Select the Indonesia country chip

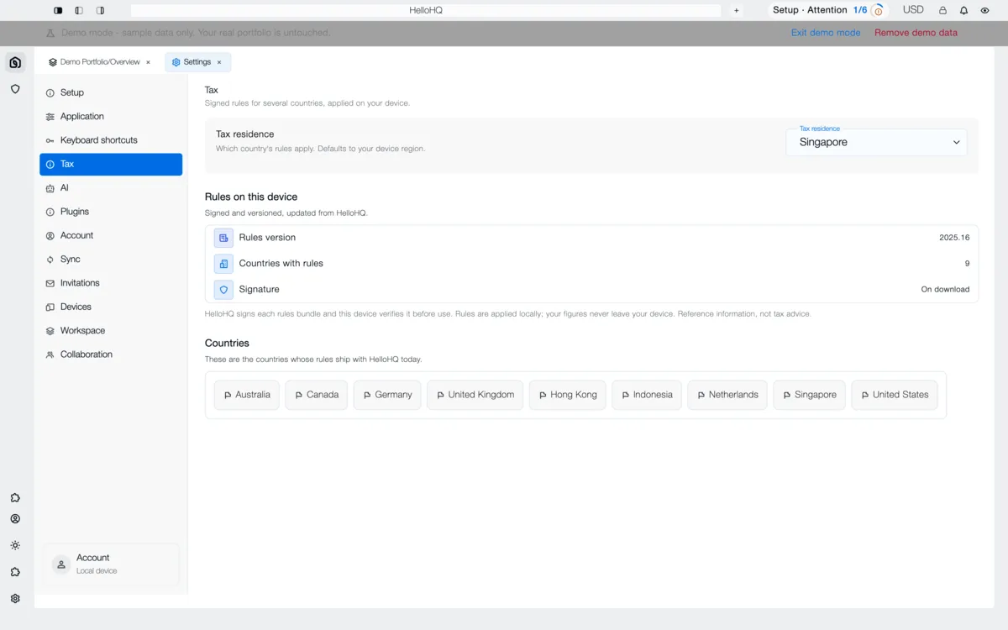tap(647, 395)
